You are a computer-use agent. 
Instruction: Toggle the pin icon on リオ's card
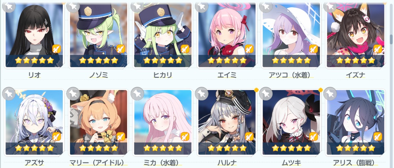(x=9, y=6)
